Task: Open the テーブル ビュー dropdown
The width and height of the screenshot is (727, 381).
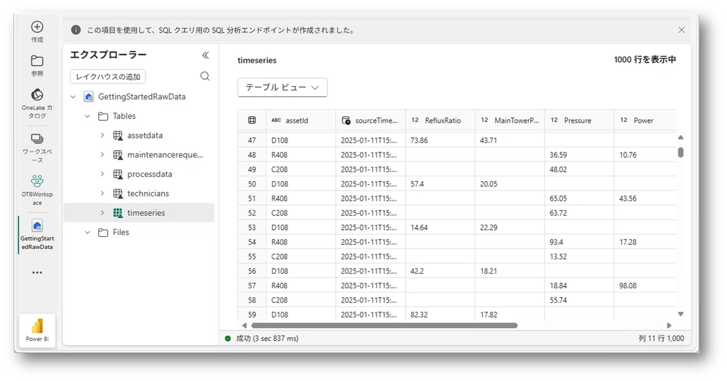Action: pyautogui.click(x=282, y=87)
